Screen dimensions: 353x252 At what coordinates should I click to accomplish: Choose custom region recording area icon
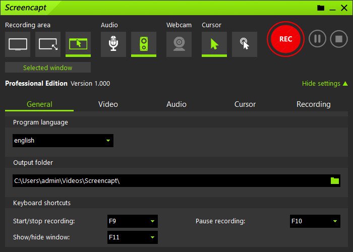pos(48,44)
